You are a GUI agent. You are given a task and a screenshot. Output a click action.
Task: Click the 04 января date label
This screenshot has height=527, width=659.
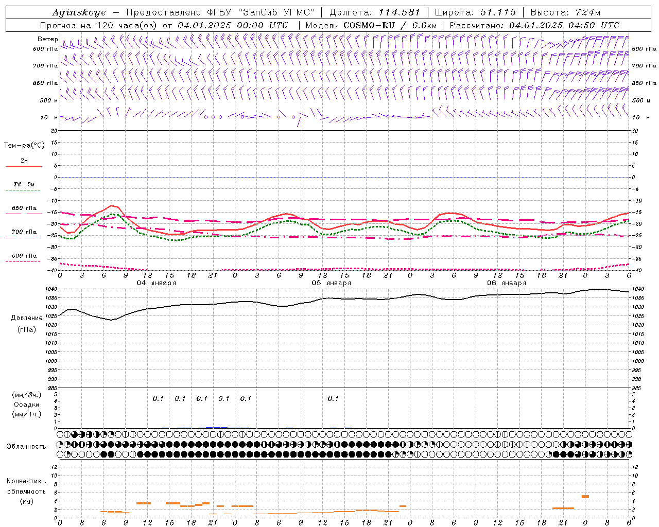(x=157, y=283)
